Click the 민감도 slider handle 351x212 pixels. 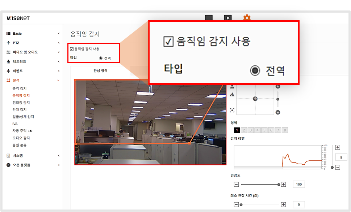pyautogui.click(x=279, y=184)
